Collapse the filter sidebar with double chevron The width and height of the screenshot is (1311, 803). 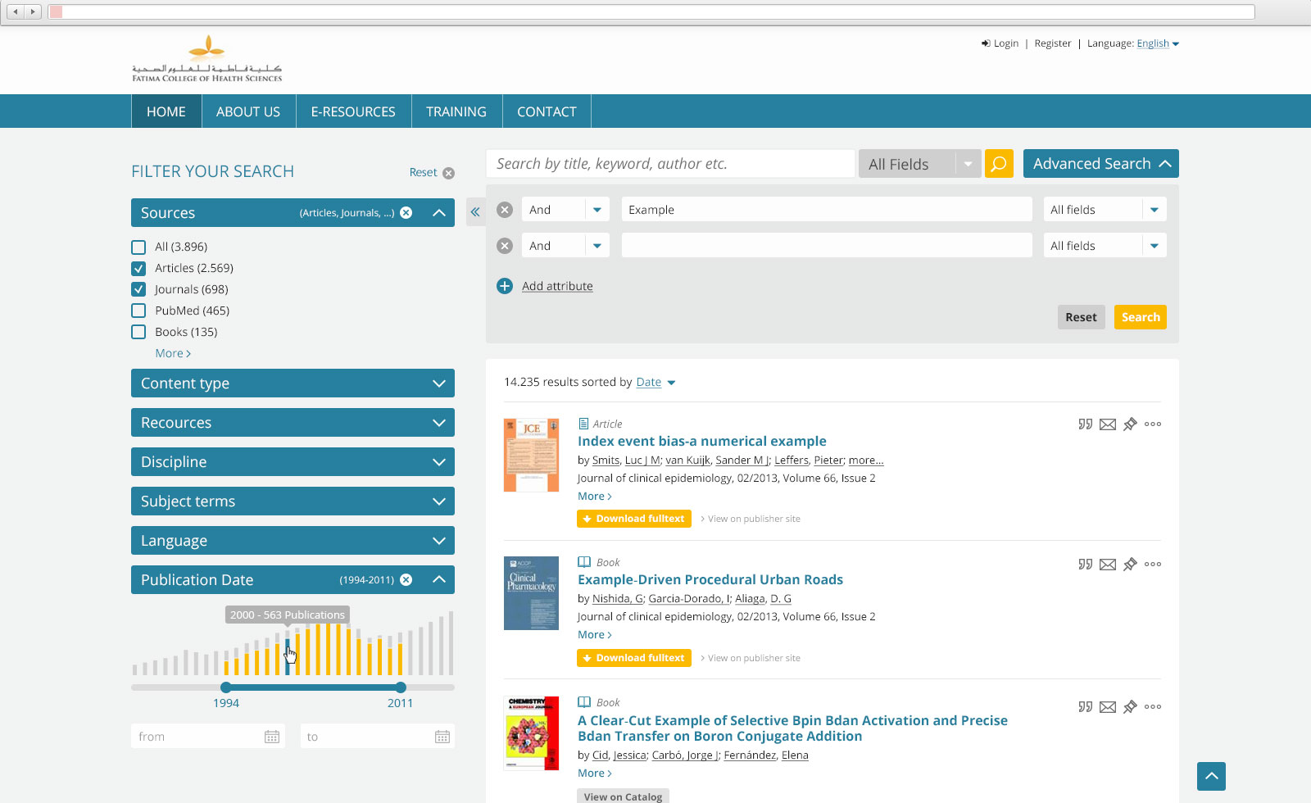click(475, 212)
